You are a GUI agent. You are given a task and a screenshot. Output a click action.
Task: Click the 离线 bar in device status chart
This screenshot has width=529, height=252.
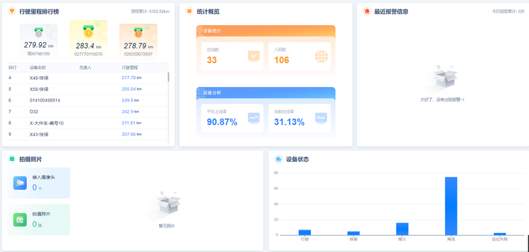coord(451,206)
